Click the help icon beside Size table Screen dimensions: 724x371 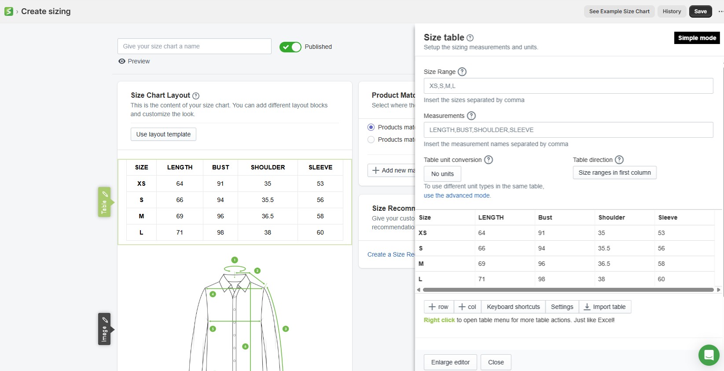pyautogui.click(x=470, y=38)
